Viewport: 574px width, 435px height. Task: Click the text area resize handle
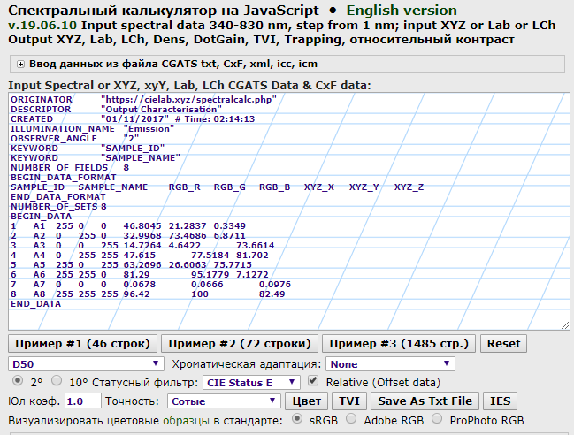(565, 325)
